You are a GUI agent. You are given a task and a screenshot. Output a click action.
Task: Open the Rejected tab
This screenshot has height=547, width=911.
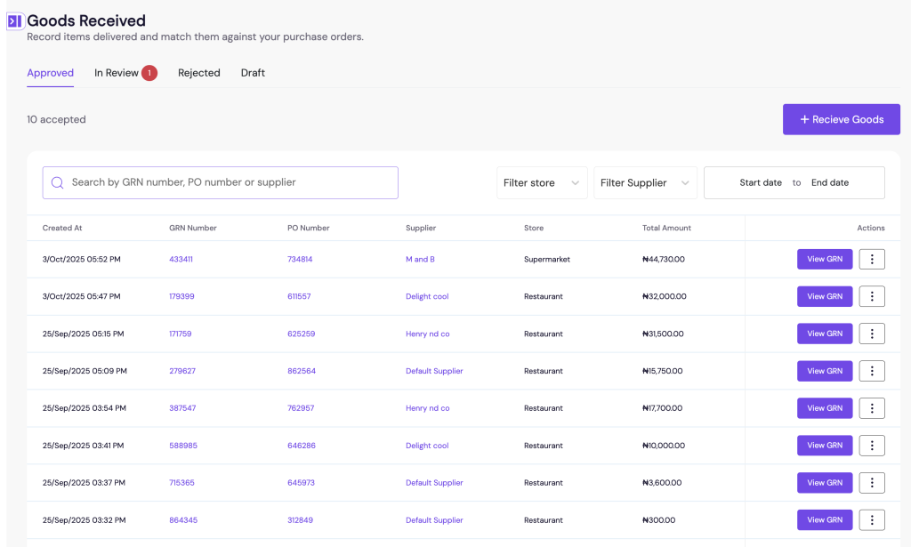click(x=198, y=73)
